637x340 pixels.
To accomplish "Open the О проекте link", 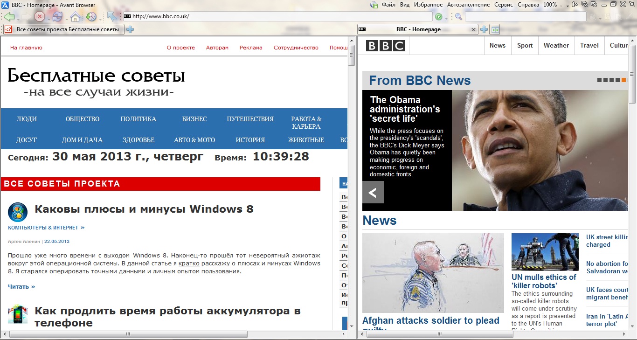I will [180, 48].
